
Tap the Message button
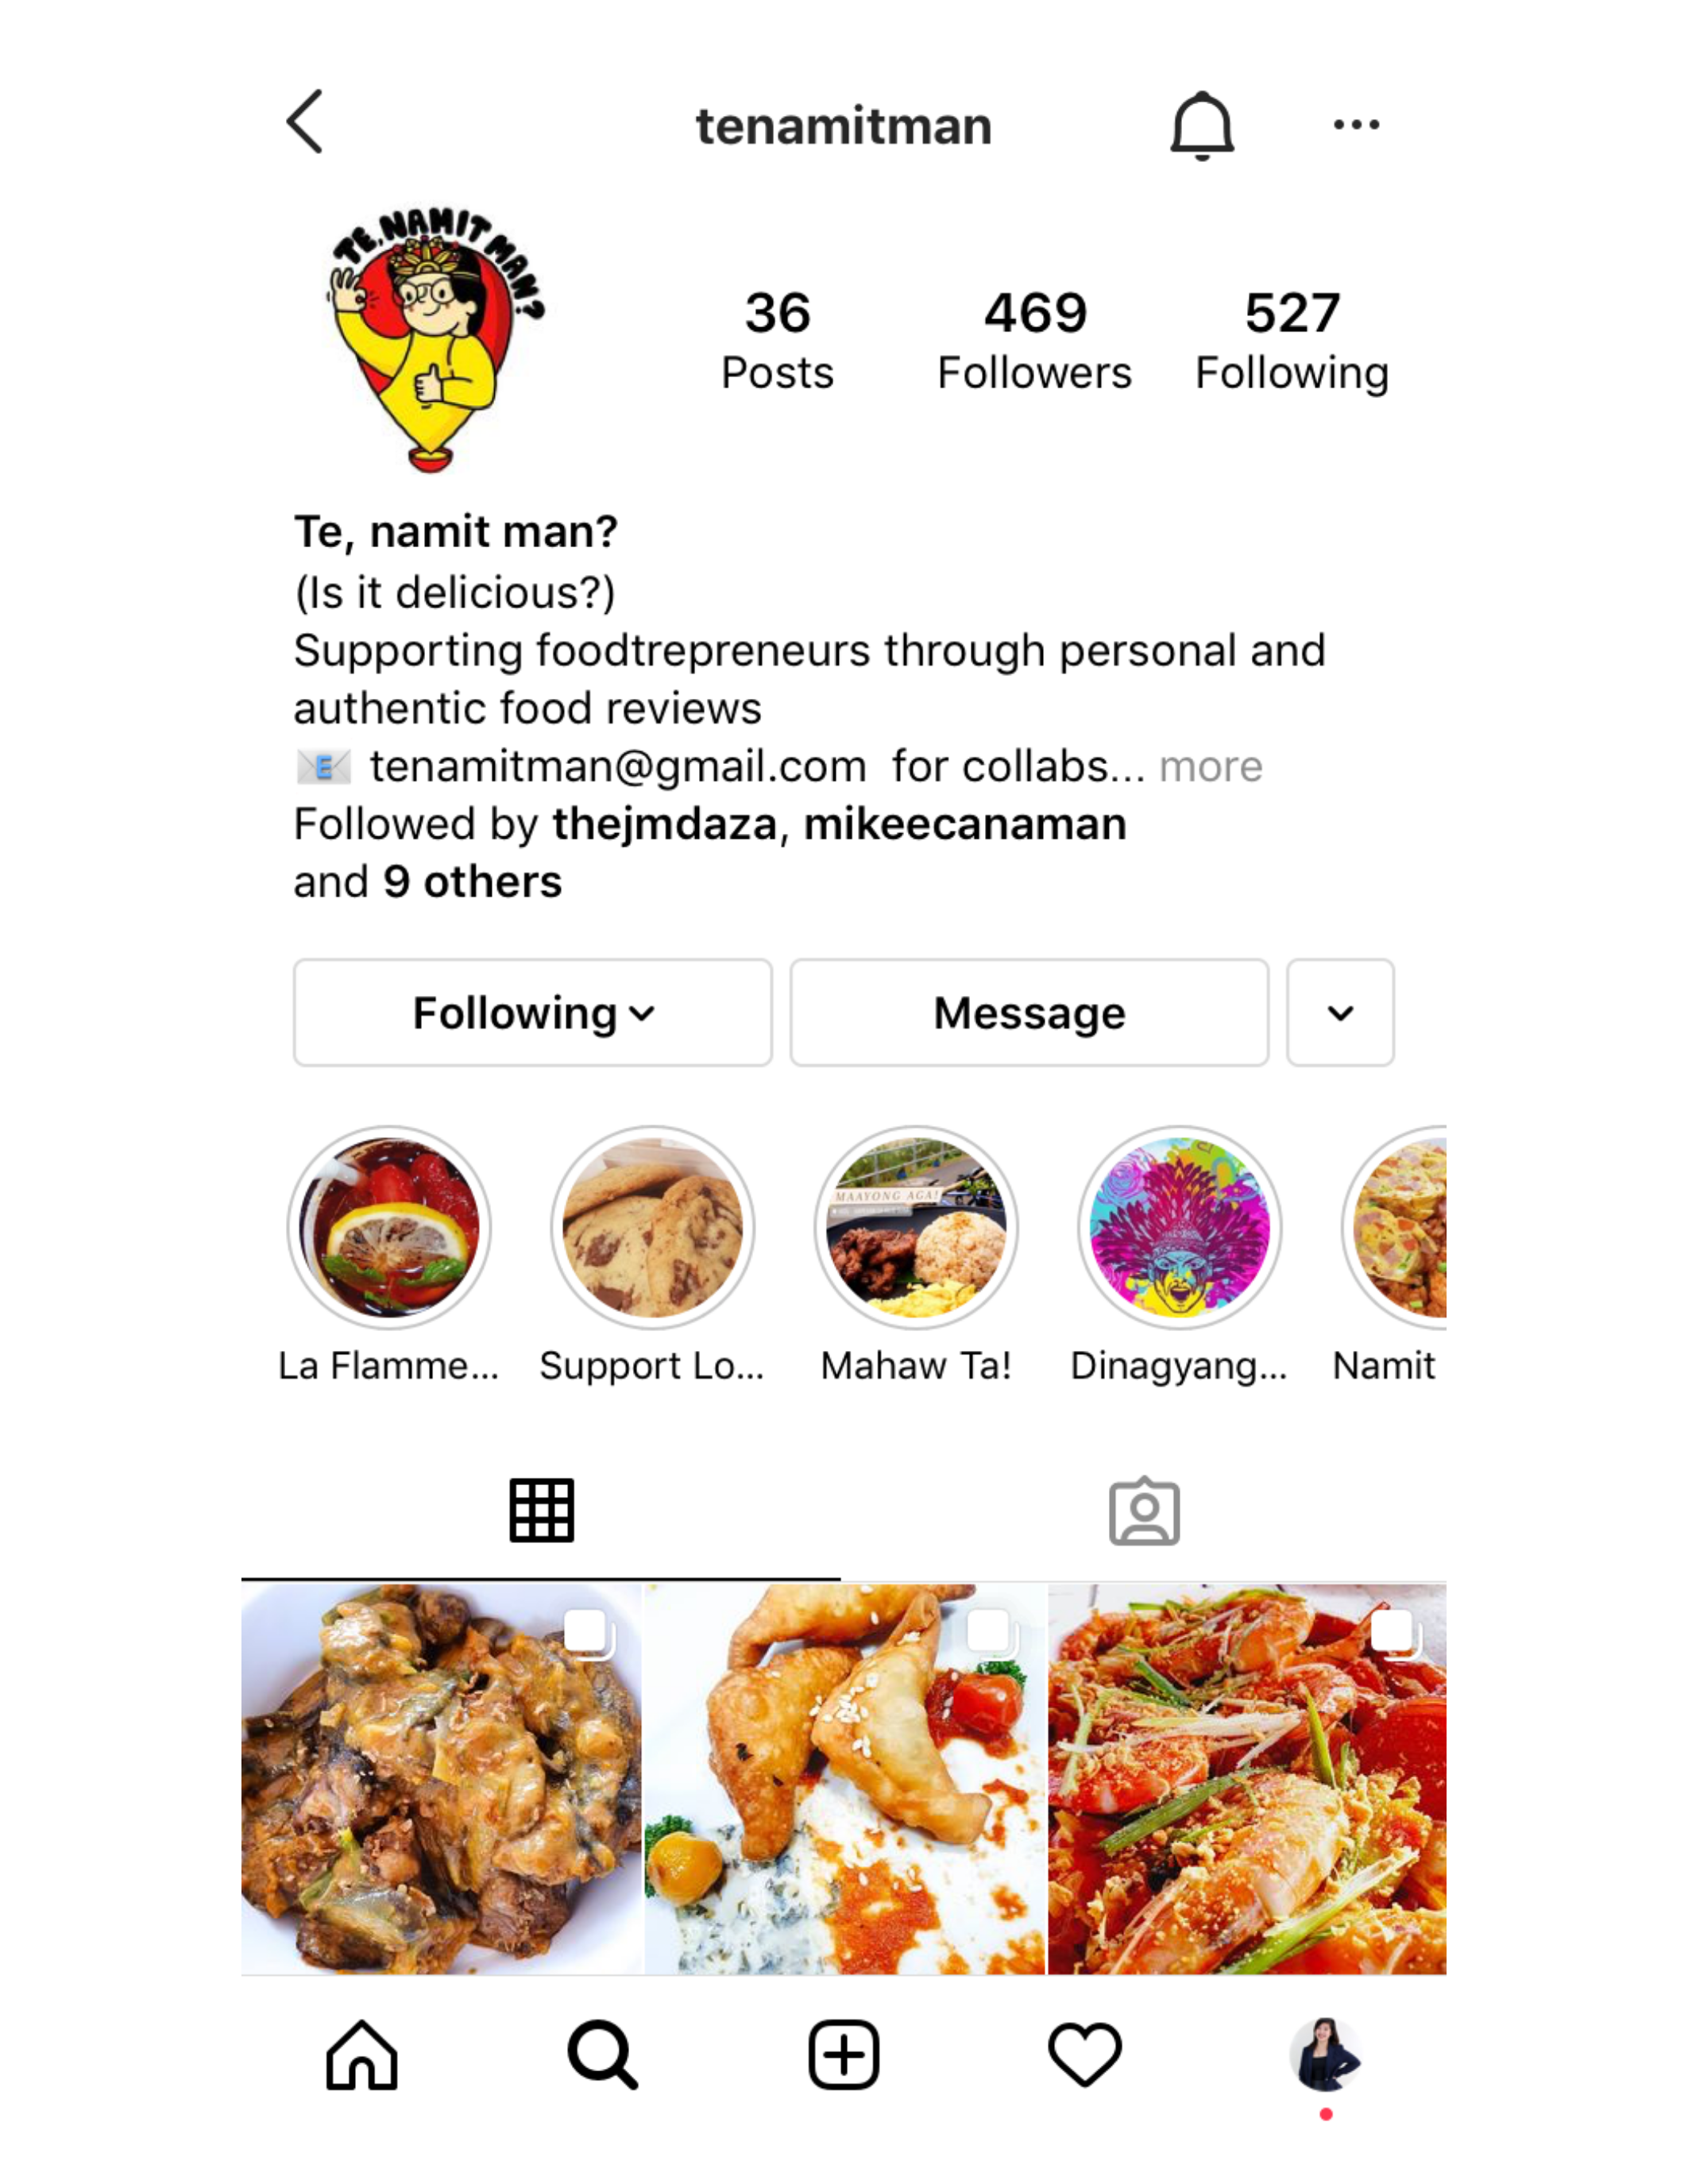pyautogui.click(x=1029, y=1013)
